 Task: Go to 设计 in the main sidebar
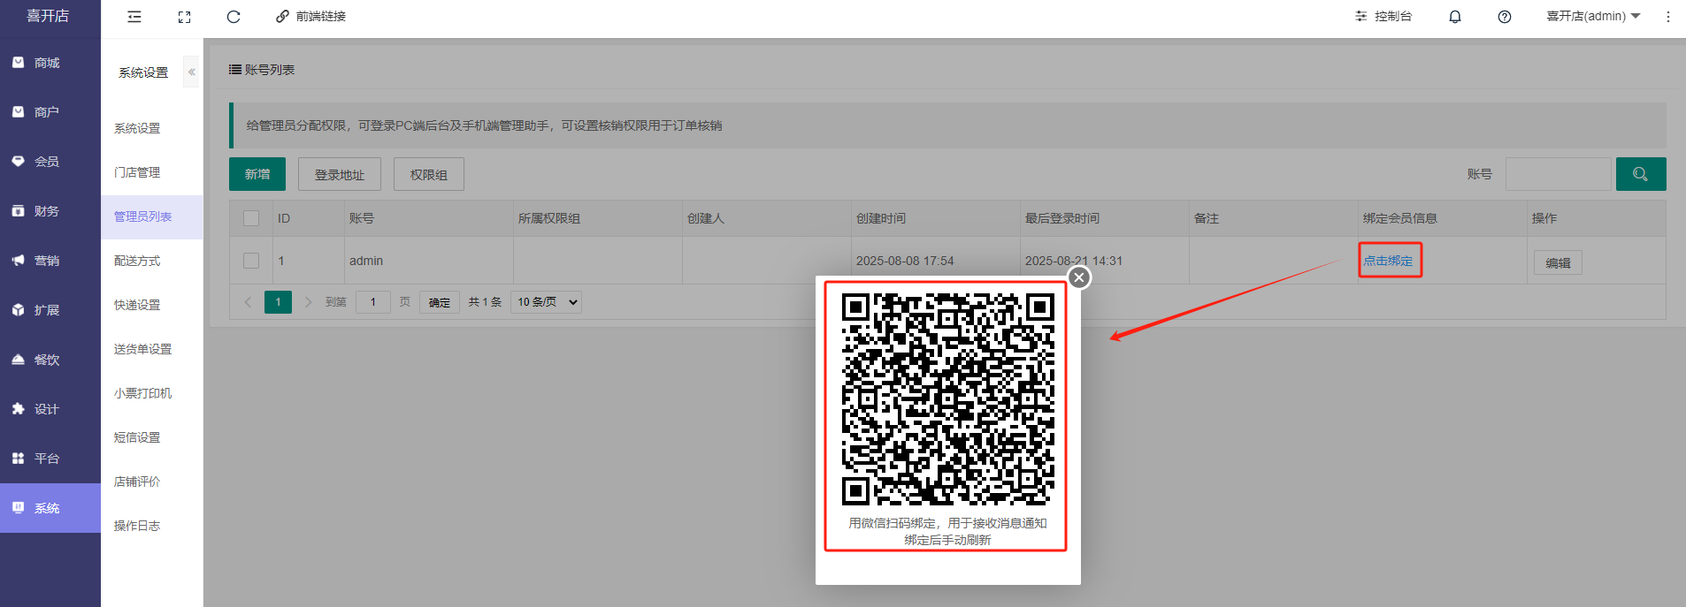50,409
